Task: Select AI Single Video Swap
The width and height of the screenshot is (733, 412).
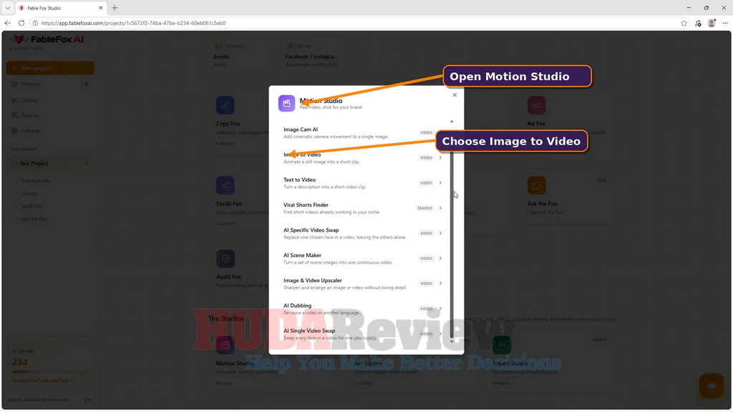Action: (362, 334)
